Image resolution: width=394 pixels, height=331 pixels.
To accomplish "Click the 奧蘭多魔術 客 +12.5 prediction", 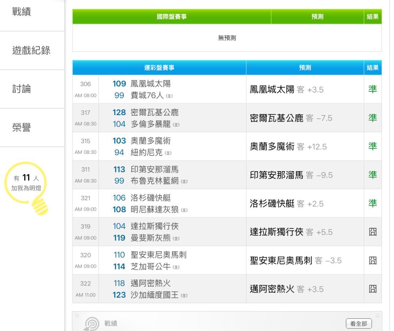I will (x=288, y=146).
